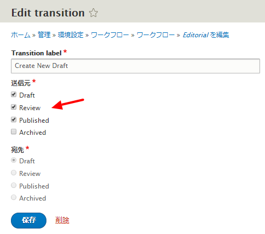Go to the 管理 breadcrumb link
The height and width of the screenshot is (234, 265).
[44, 35]
